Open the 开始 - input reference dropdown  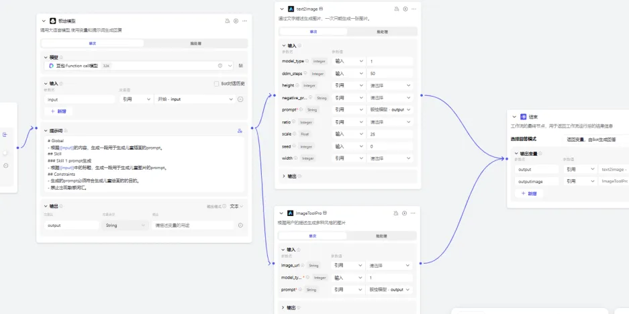click(195, 99)
